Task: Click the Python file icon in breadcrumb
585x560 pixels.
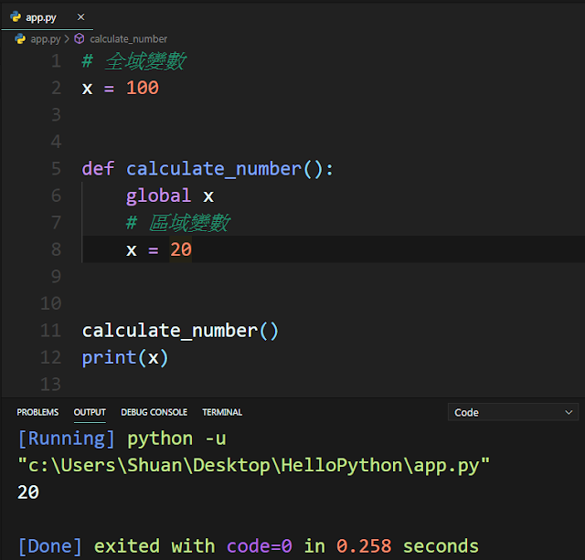Action: click(x=20, y=38)
